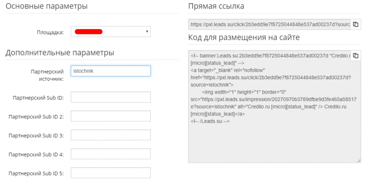Expand the Площадка dropdown arrow

147,31
